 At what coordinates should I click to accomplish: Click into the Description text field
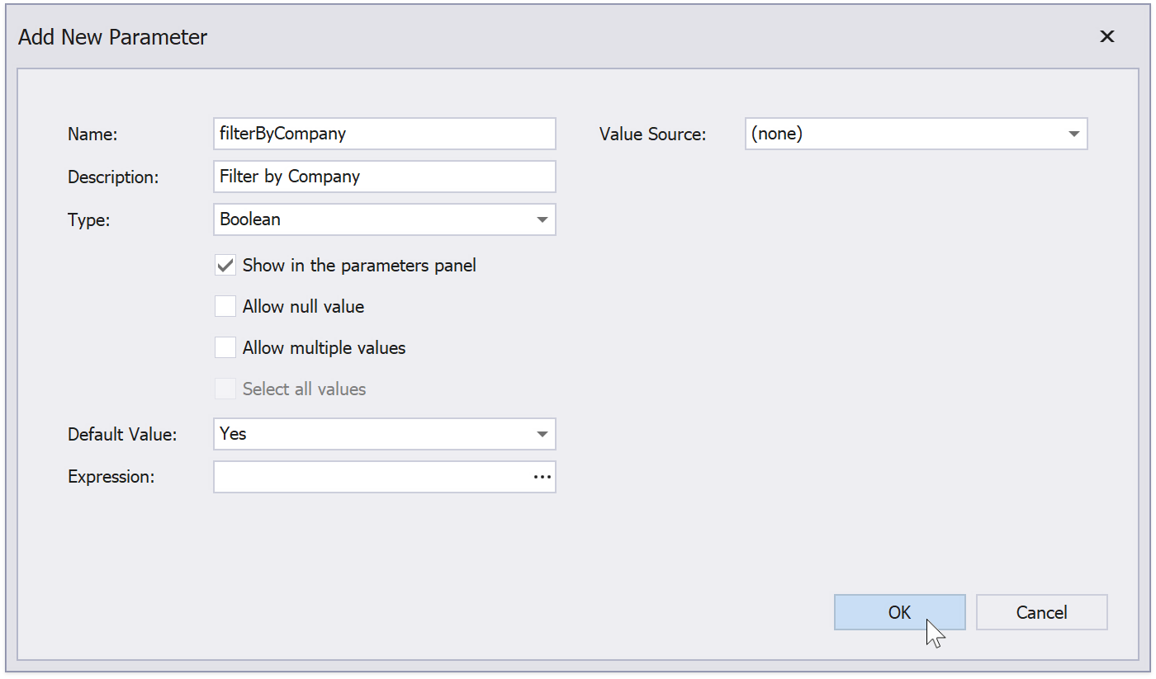tap(384, 177)
